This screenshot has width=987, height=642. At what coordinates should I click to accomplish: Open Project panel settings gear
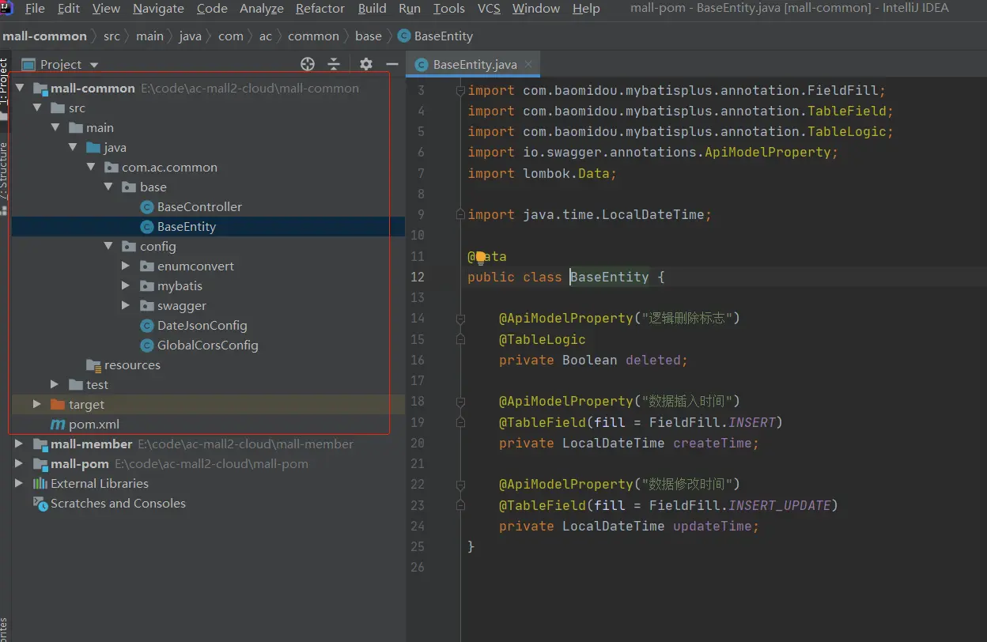click(365, 64)
